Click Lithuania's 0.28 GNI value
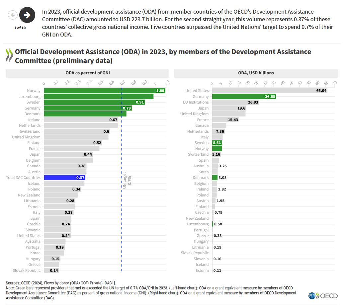Screen dimensions: 344x306 [70, 201]
